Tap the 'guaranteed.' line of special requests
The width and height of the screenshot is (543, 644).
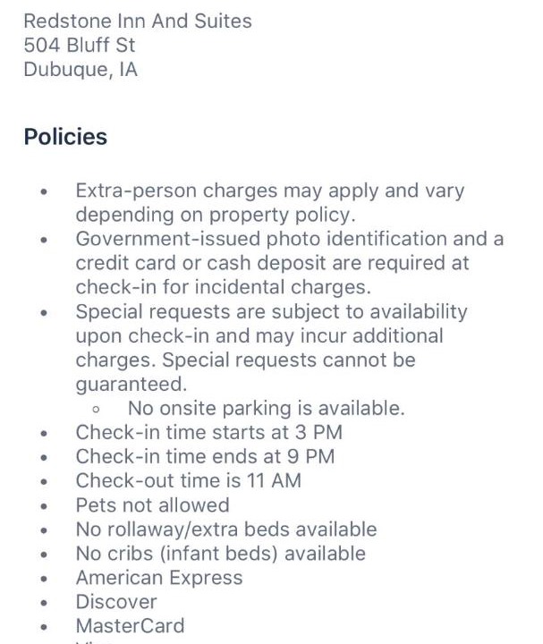[132, 385]
